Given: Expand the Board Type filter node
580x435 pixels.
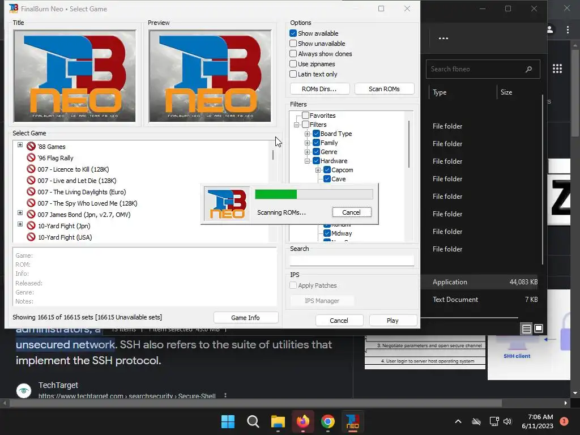Looking at the screenshot, I should [307, 134].
